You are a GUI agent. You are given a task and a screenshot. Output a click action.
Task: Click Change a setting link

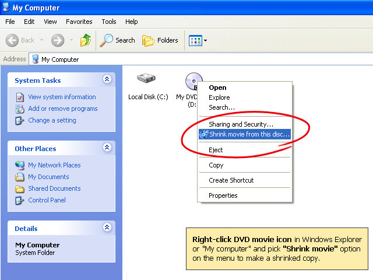[52, 121]
